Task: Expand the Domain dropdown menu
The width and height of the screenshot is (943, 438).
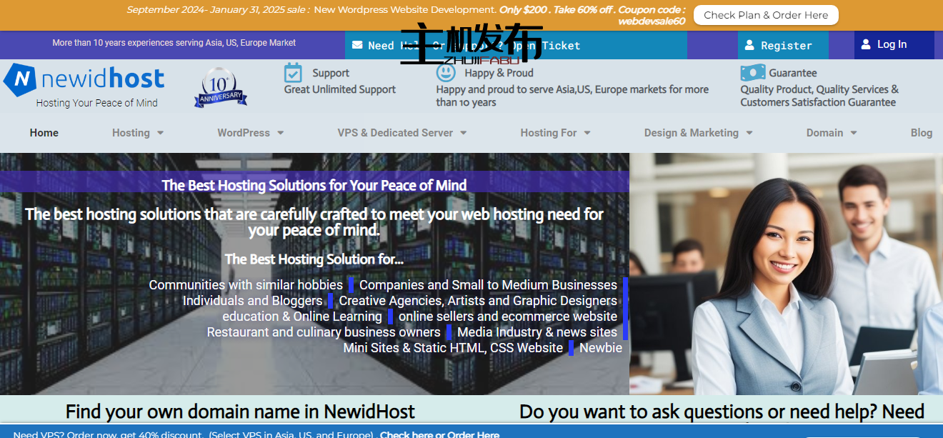Action: coord(831,133)
